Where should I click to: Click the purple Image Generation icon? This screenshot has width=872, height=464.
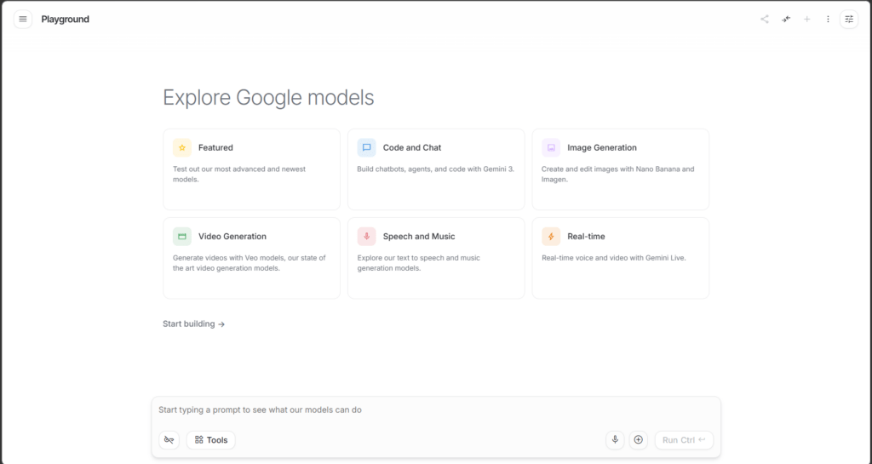tap(551, 148)
